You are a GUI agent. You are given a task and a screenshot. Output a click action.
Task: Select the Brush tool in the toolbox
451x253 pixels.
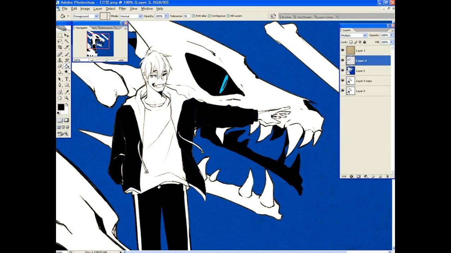[x=67, y=54]
